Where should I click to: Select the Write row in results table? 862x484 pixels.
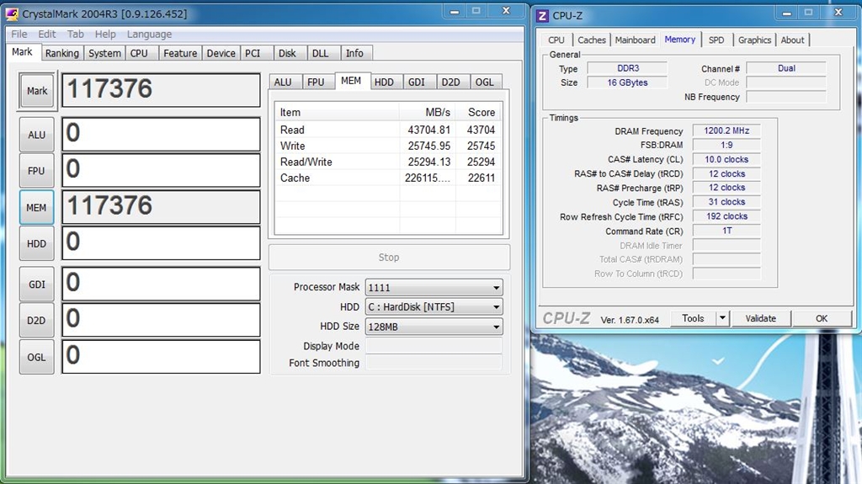[x=388, y=146]
